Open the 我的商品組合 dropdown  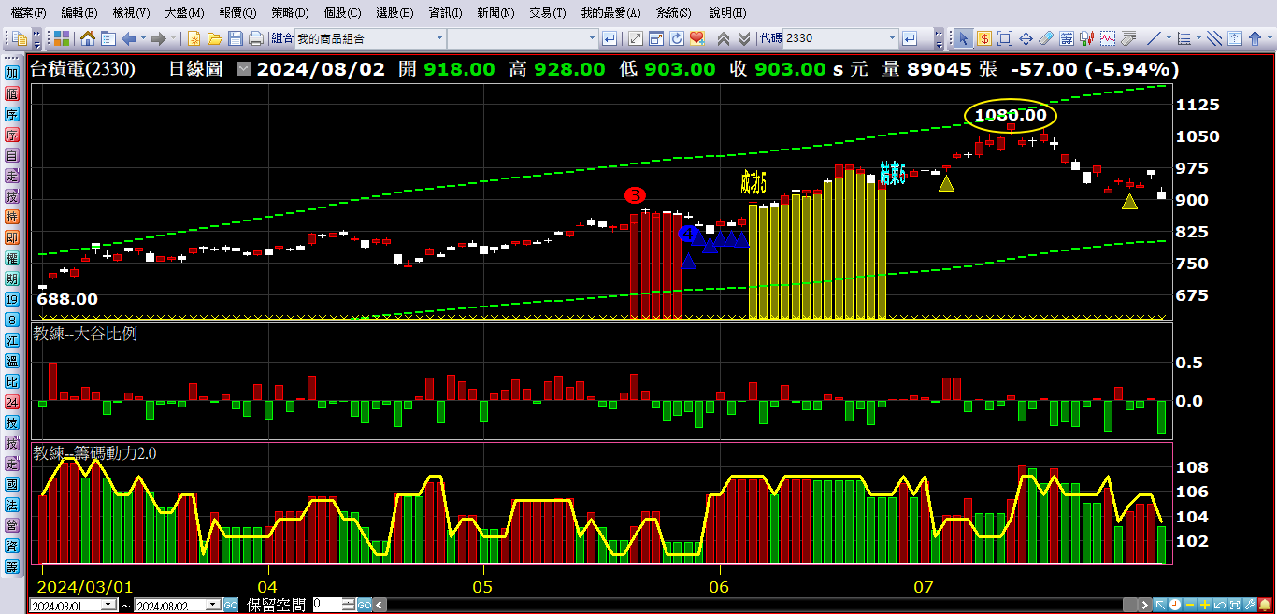point(440,38)
